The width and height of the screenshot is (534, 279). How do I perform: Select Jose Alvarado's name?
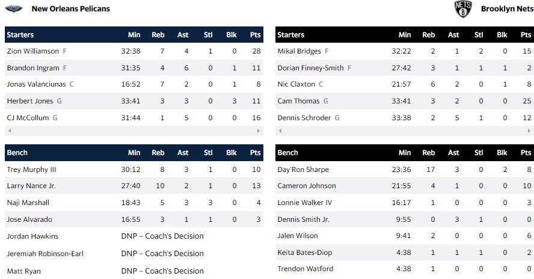28,219
